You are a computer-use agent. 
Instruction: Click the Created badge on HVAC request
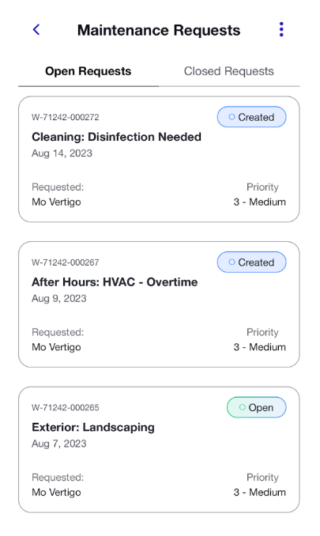252,262
